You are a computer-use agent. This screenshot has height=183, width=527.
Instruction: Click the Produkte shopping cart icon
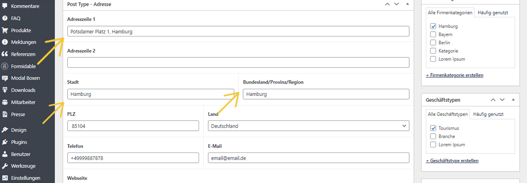click(5, 30)
